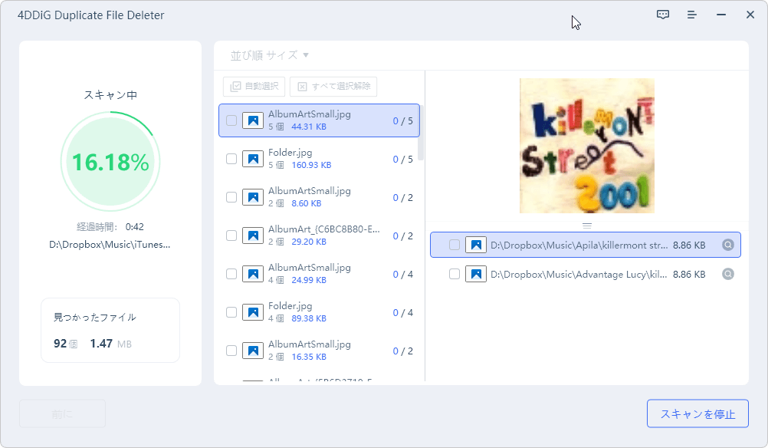
Task: Tick checkbox for AlbumArt_{C6BC8B80 29.20 KB
Action: click(231, 236)
